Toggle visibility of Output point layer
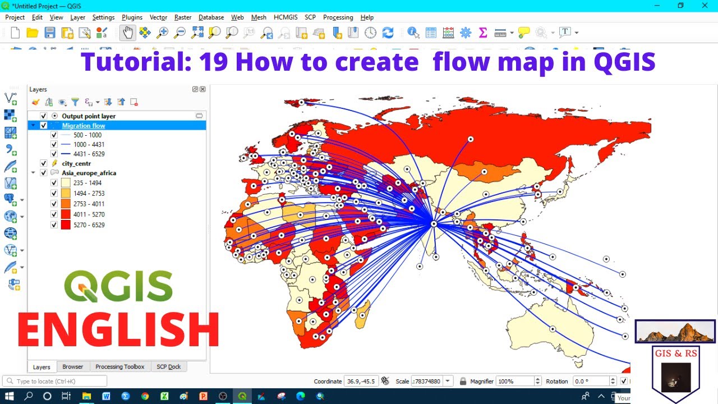This screenshot has height=404, width=718. tap(44, 116)
